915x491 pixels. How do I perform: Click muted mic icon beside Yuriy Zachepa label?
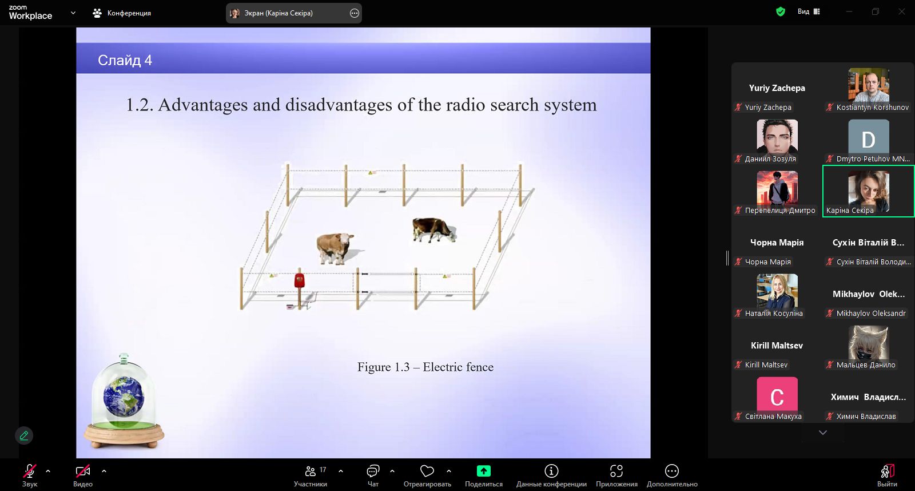(738, 107)
